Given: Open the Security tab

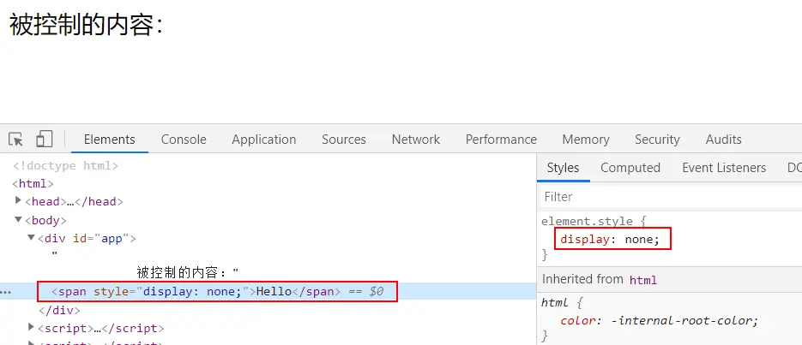Looking at the screenshot, I should (x=657, y=140).
